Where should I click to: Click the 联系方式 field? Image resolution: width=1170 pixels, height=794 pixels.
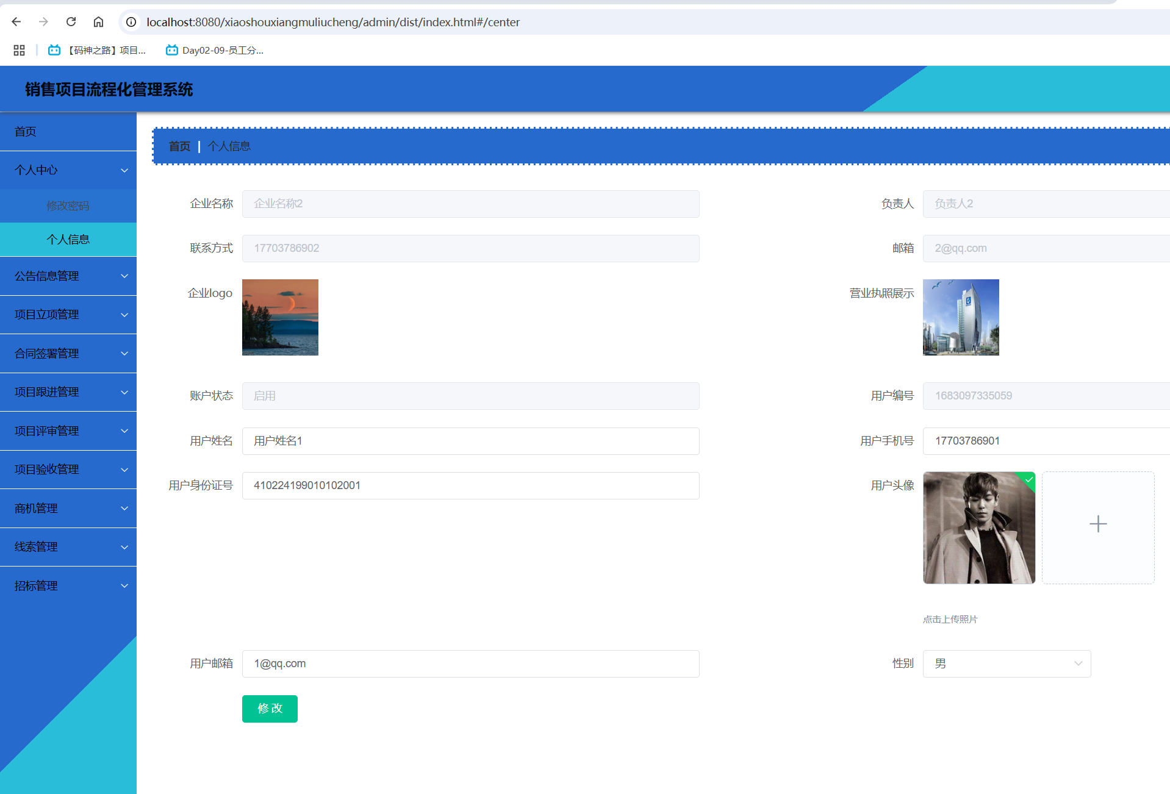[x=471, y=248]
